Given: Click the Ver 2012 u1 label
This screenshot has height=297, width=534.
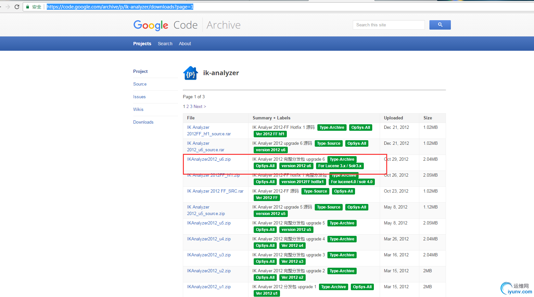Looking at the screenshot, I should pos(267,293).
